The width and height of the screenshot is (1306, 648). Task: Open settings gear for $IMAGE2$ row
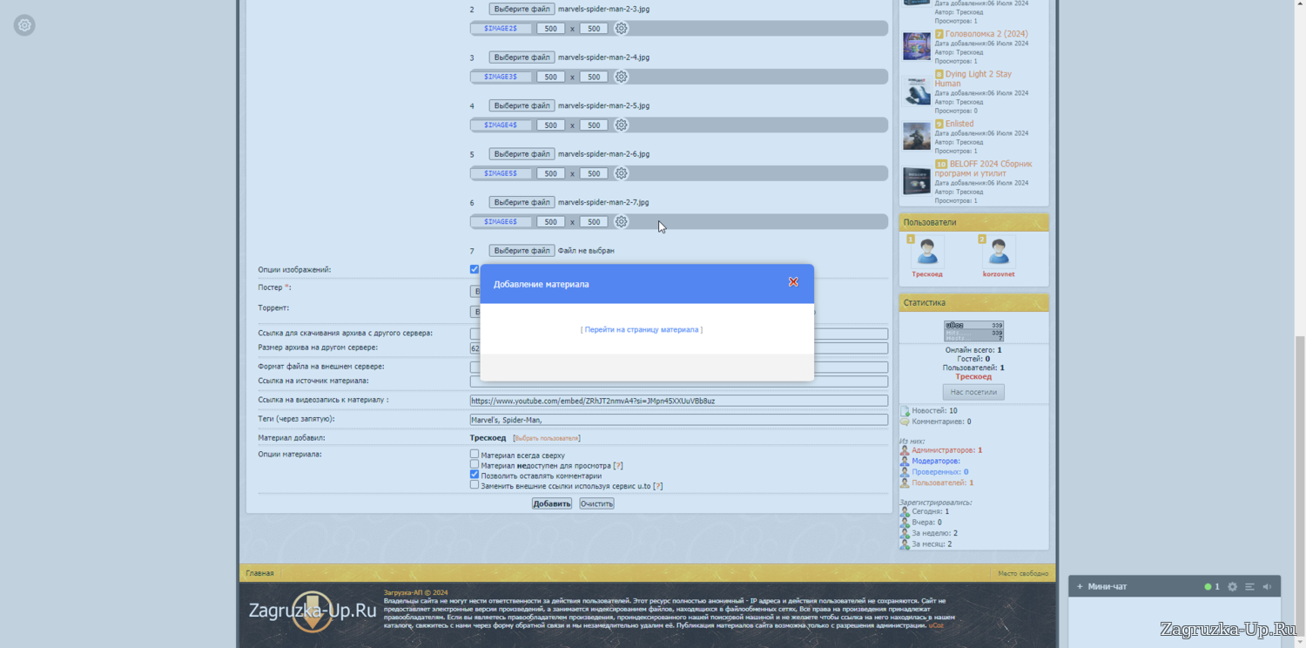(621, 29)
